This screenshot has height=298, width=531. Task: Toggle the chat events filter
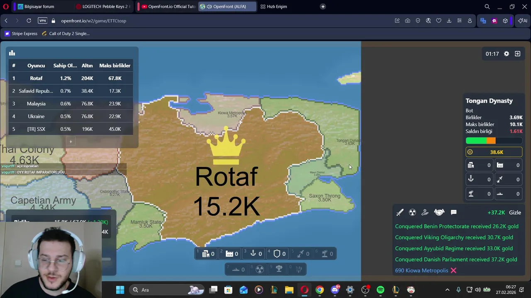[454, 212]
